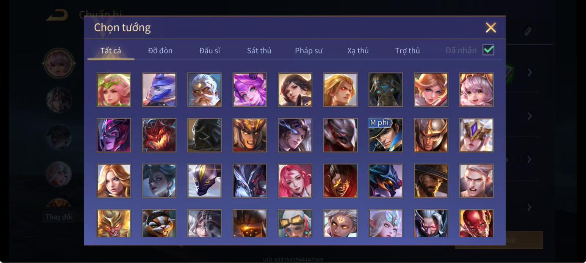Screen dimensions: 586x263
Task: Select the raccoon hero portrait
Action: [159, 223]
